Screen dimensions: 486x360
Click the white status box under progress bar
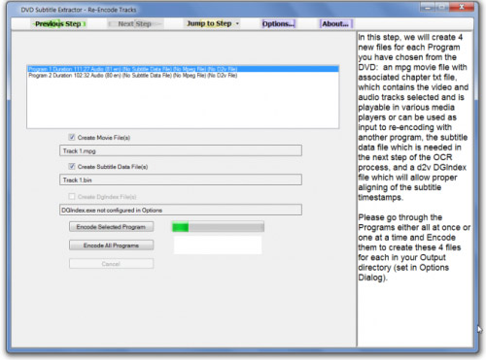click(x=218, y=245)
